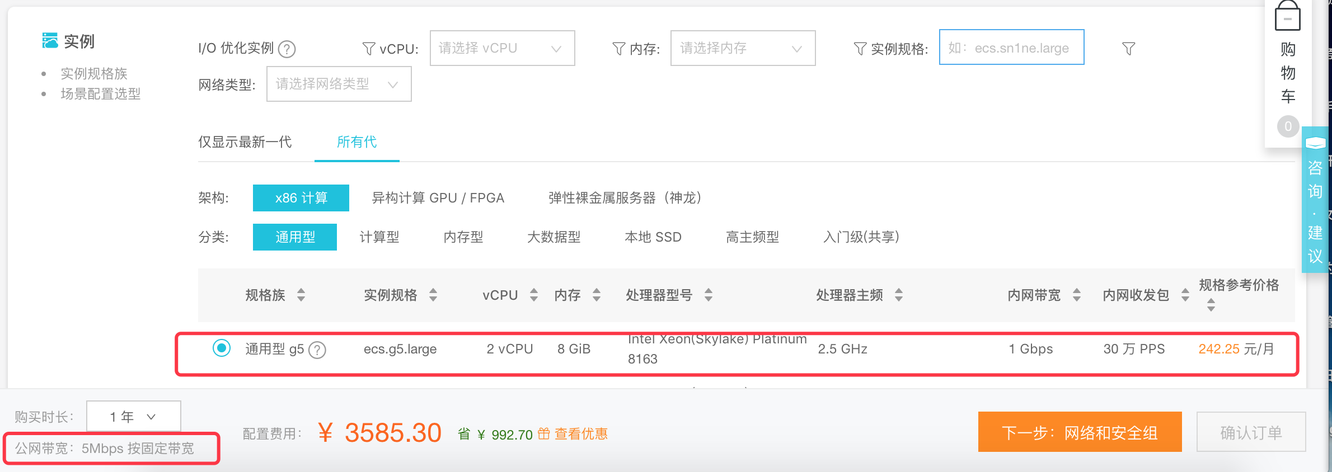Click the 实例规格 search input field
Screen dimensions: 1332x472
1011,48
